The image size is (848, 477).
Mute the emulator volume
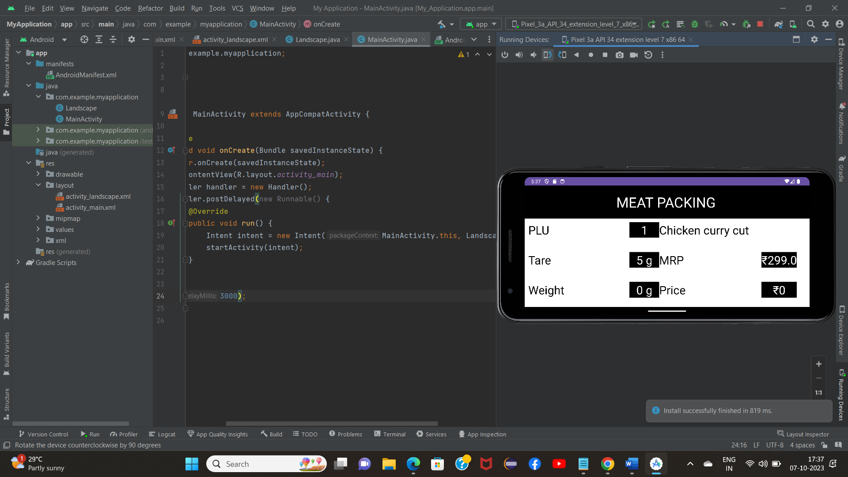tap(534, 55)
